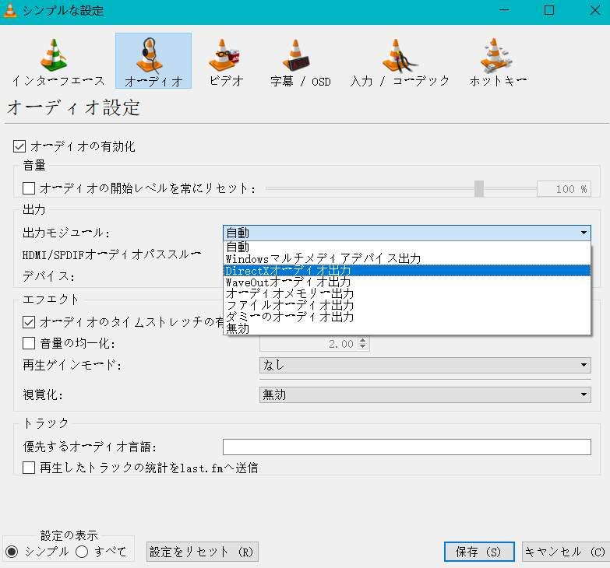Viewport: 610px width, 568px height.
Task: Click the audio start level slider handle
Action: (479, 189)
